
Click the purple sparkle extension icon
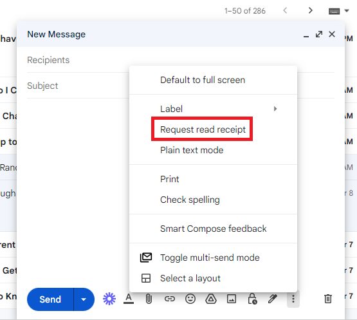click(109, 299)
